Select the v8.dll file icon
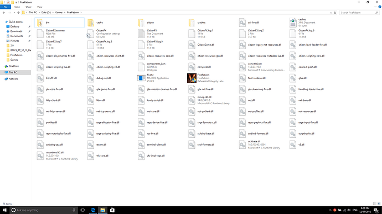 click(x=293, y=145)
